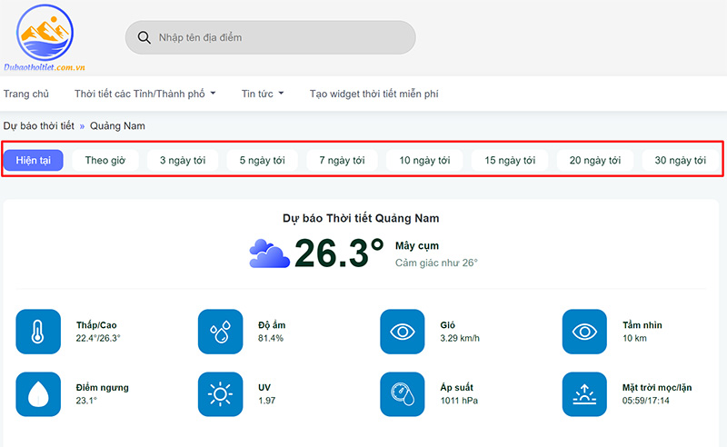Go to Trang chủ in navigation
Screen dimensions: 727x447
[26, 94]
